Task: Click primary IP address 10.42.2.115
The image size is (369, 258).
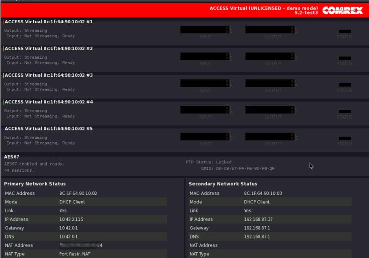Action: point(71,219)
